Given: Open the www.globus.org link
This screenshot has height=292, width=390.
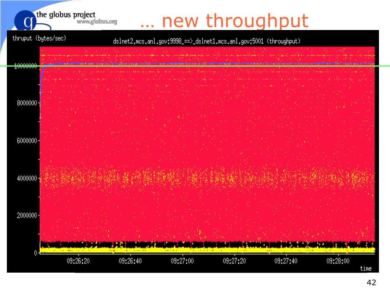Looking at the screenshot, I should tap(97, 22).
